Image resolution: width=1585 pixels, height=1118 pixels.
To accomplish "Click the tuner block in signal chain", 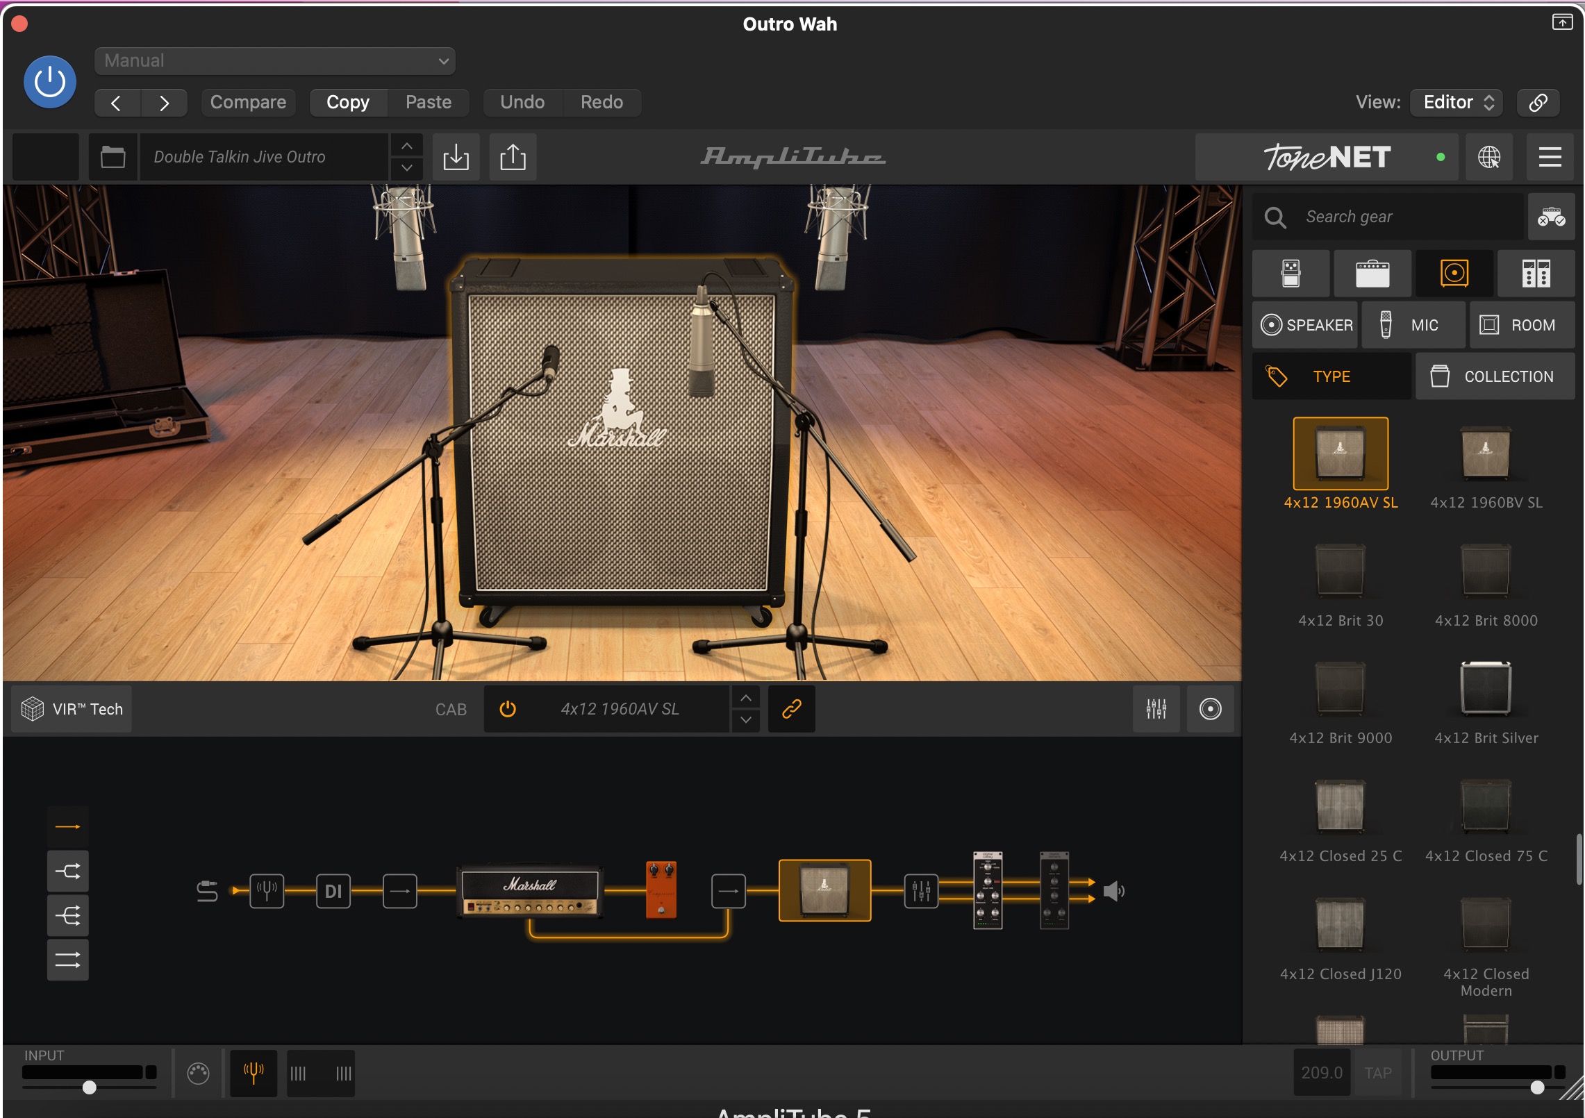I will click(267, 891).
